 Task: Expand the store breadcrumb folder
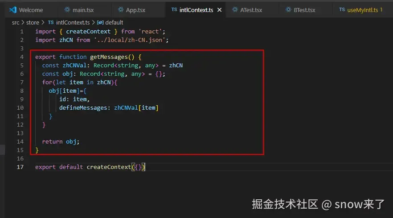point(33,23)
